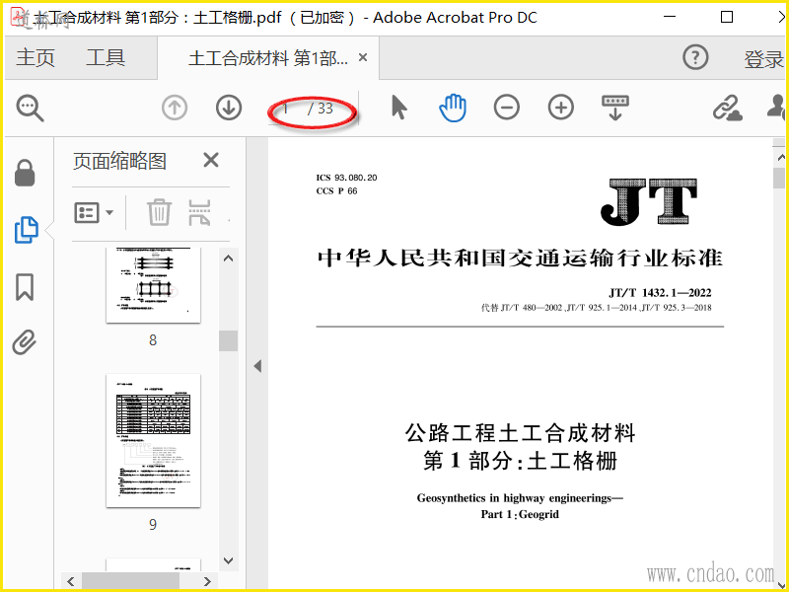
Task: Click the JT/T 1432.1—2022 standard number
Action: point(660,292)
